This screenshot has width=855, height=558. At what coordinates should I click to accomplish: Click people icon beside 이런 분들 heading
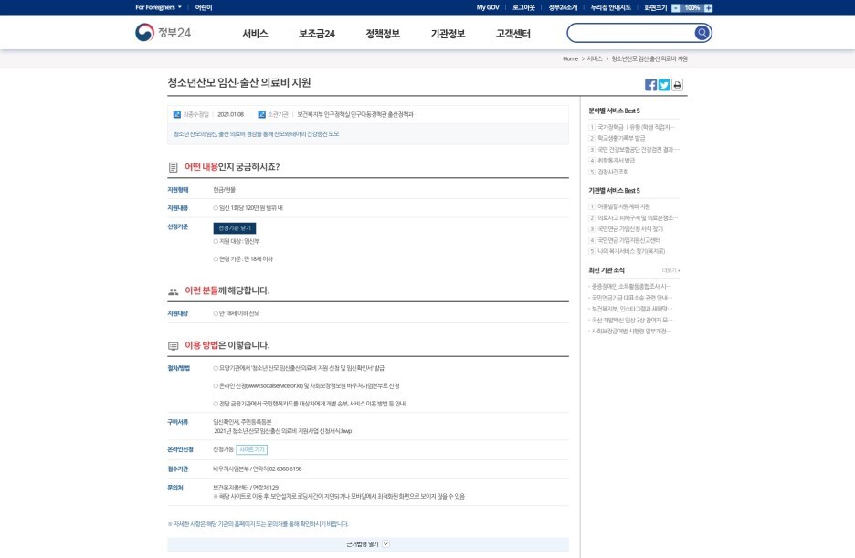173,291
